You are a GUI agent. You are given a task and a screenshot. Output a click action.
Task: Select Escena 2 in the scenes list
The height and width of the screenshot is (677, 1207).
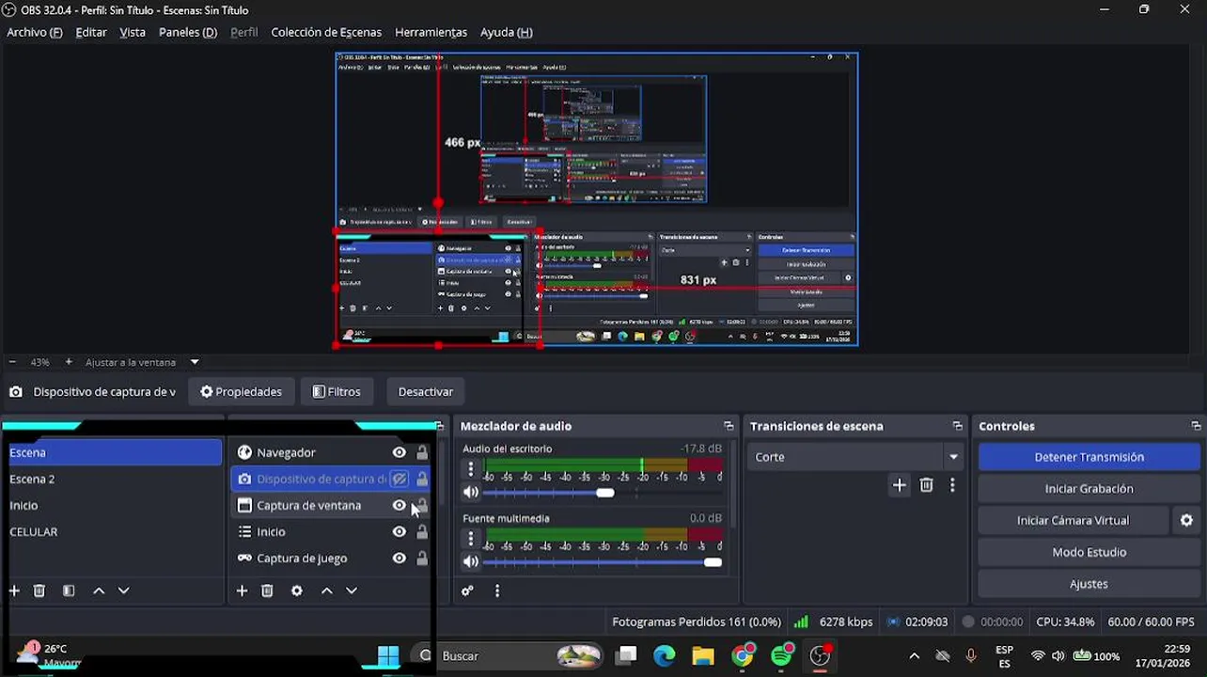pos(112,479)
